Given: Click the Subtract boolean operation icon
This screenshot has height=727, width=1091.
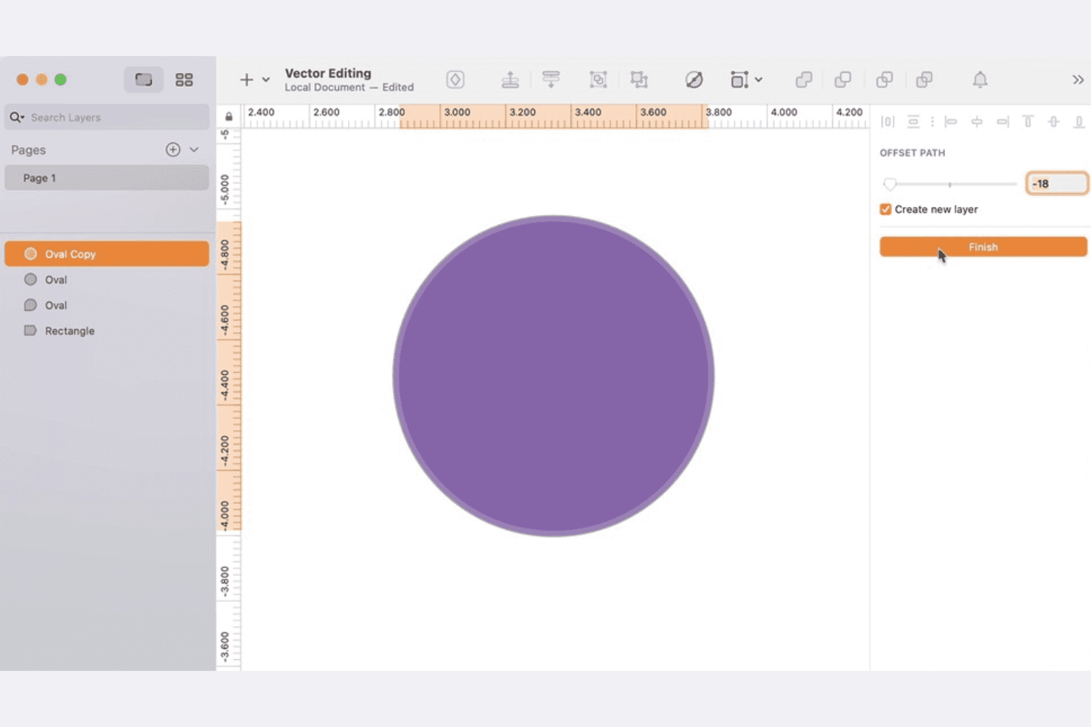Looking at the screenshot, I should (x=843, y=80).
